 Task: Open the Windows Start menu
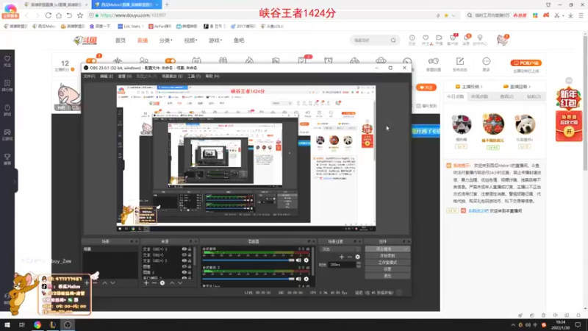click(x=7, y=324)
